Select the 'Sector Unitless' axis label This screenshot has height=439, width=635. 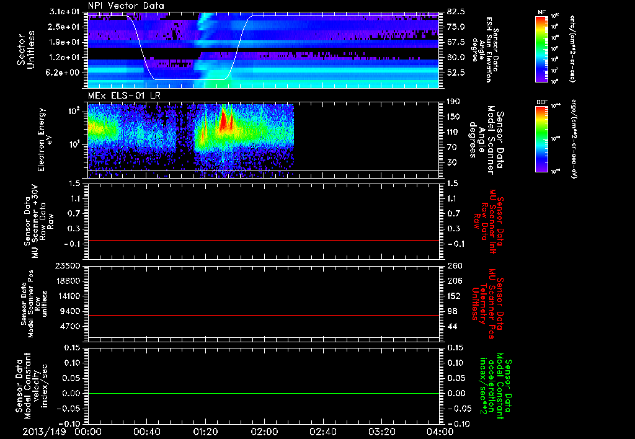tap(26, 50)
